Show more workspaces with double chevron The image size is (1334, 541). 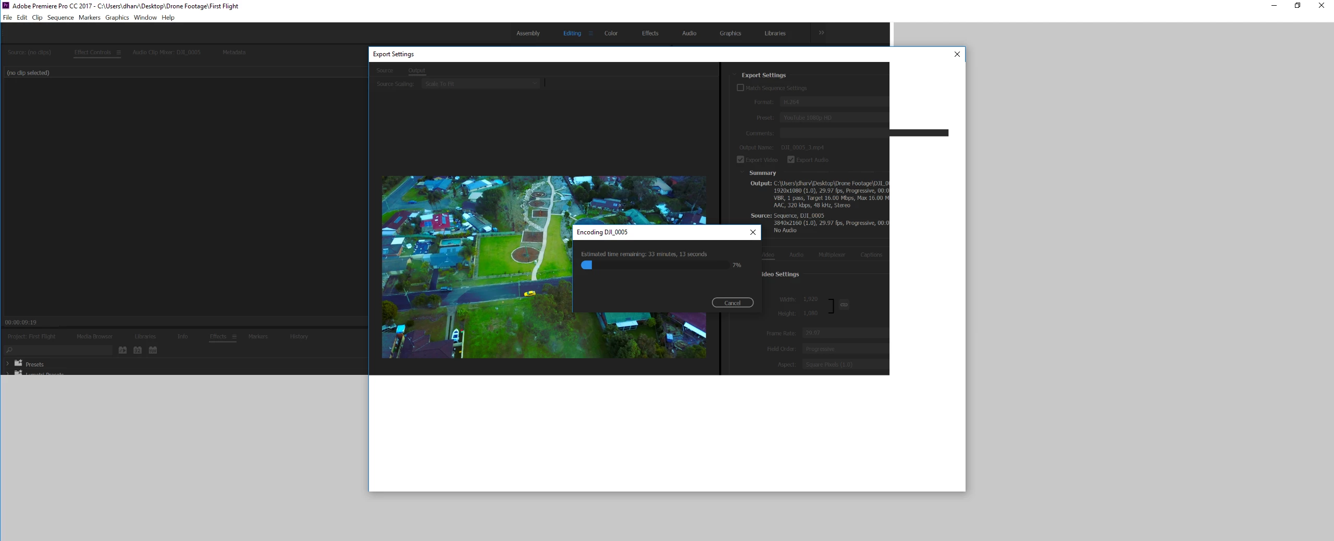[x=821, y=33]
